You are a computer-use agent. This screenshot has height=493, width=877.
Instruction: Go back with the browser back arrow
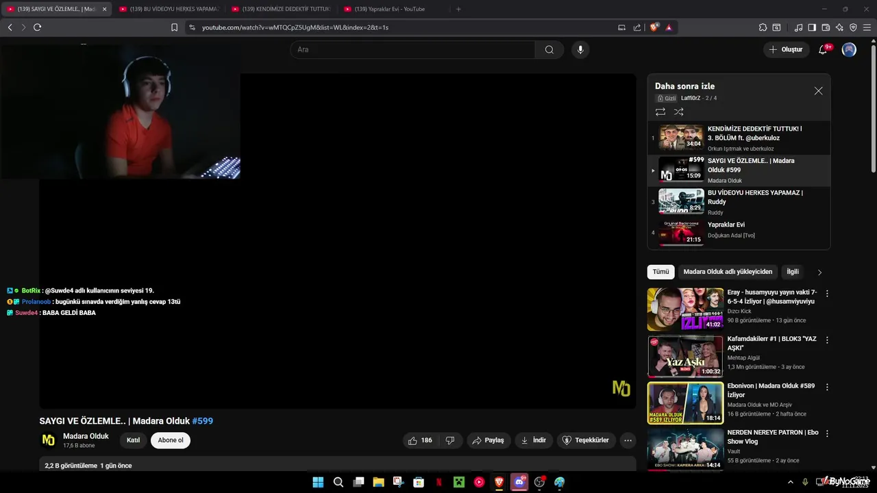[x=10, y=27]
